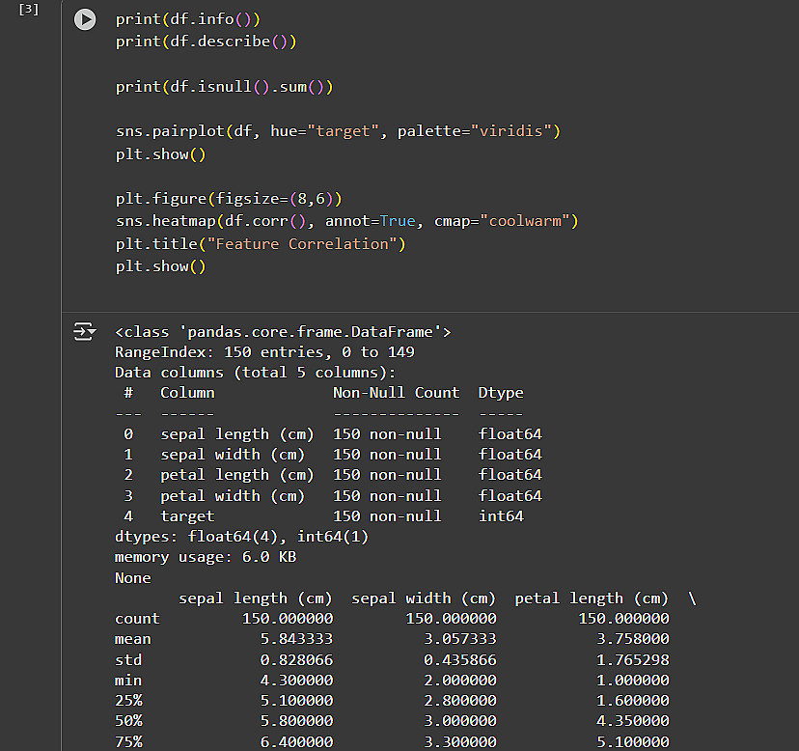Click the output actions icon beside the output

point(86,333)
